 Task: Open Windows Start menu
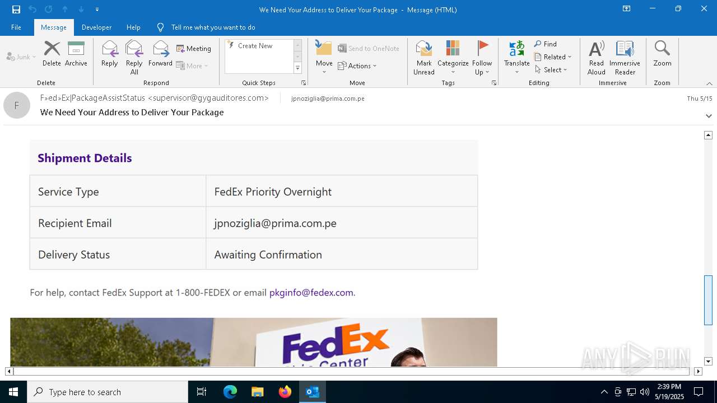click(x=13, y=392)
